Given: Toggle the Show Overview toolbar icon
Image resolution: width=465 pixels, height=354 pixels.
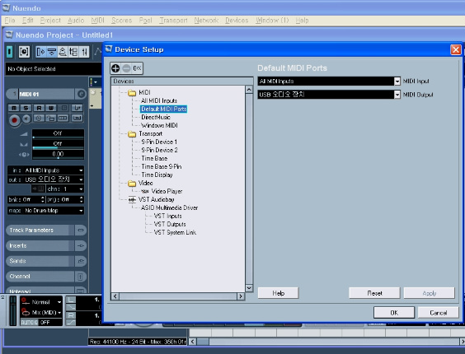Looking at the screenshot, I should [x=63, y=52].
